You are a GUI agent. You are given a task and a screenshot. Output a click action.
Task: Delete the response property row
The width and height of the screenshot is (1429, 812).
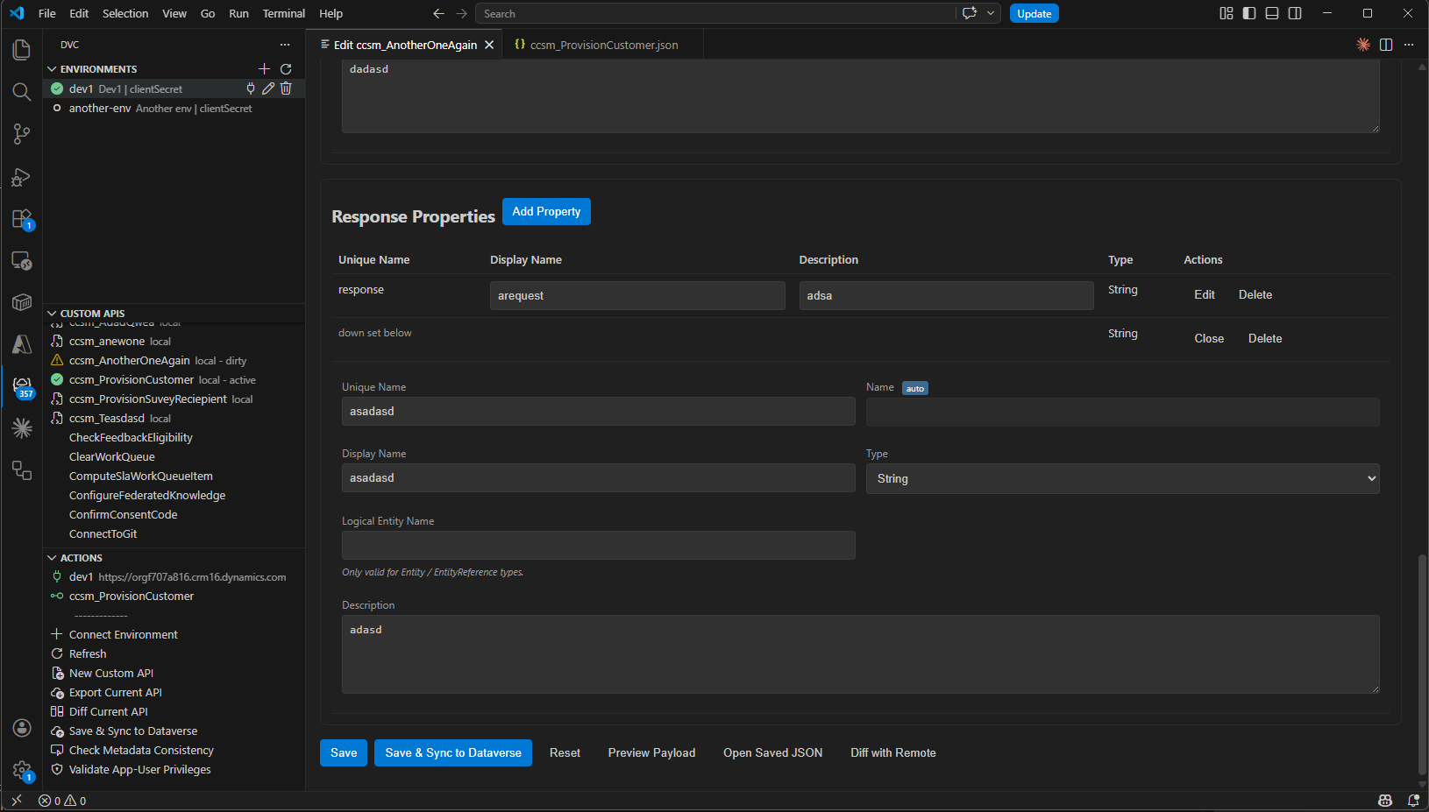pos(1255,294)
